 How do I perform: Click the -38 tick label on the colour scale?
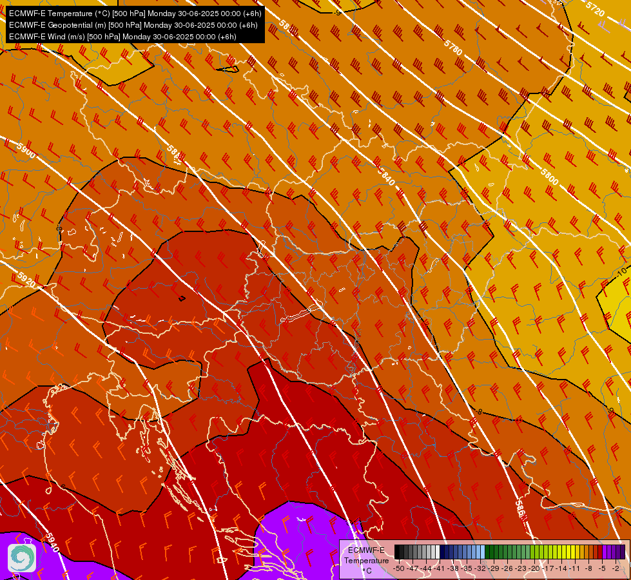point(453,568)
